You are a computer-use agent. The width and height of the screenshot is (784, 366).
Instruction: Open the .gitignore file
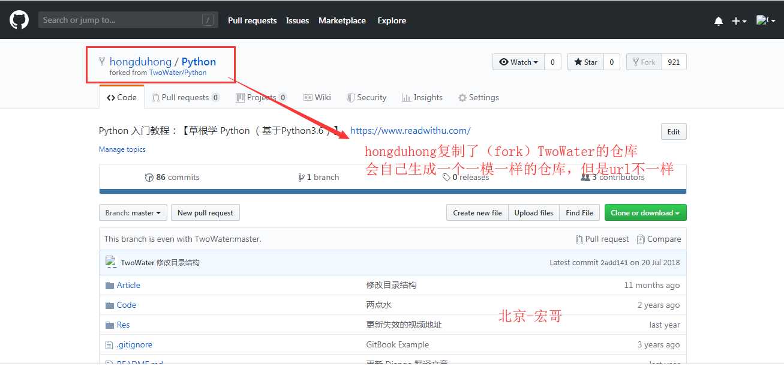pyautogui.click(x=134, y=344)
